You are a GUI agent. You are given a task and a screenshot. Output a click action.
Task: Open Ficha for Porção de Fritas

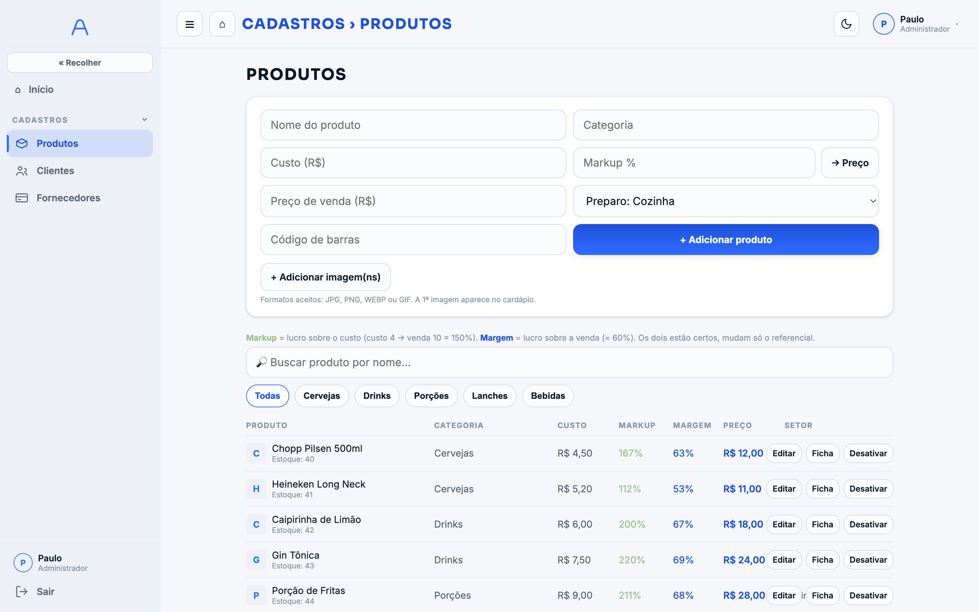point(822,595)
